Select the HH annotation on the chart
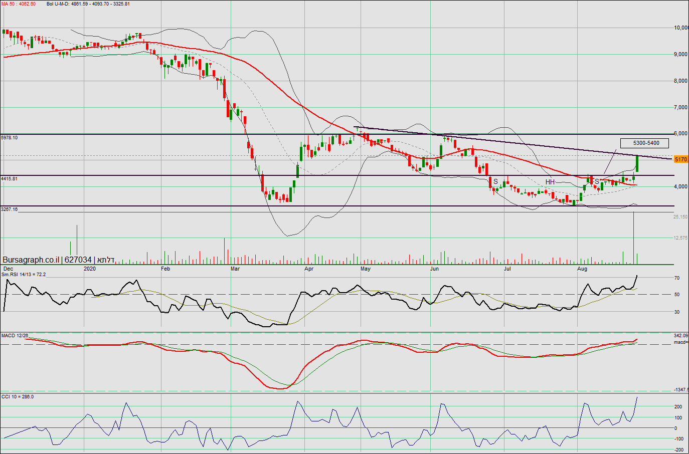Image resolution: width=689 pixels, height=454 pixels. (550, 182)
